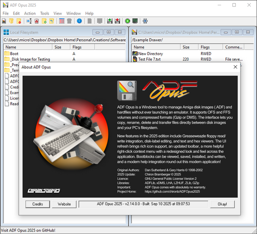The image size is (257, 234).
Task: Select Test File 7.txt in the list
Action: (x=149, y=59)
